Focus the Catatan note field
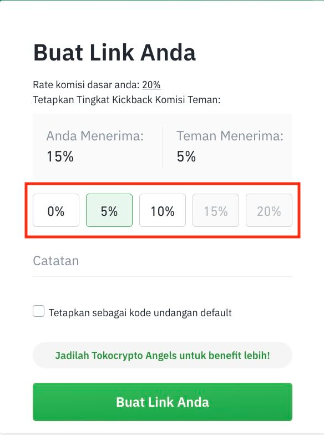This screenshot has height=435, width=324. click(x=163, y=261)
